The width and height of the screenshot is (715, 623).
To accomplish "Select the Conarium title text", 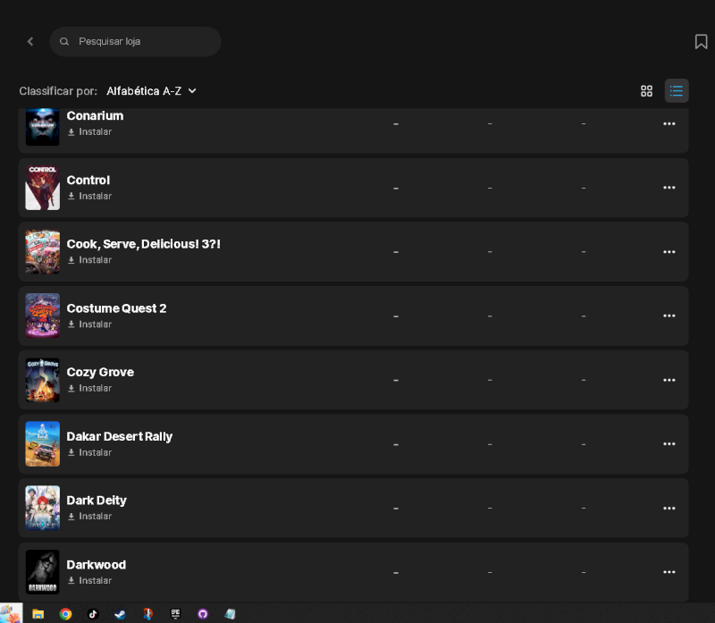I will [x=95, y=116].
